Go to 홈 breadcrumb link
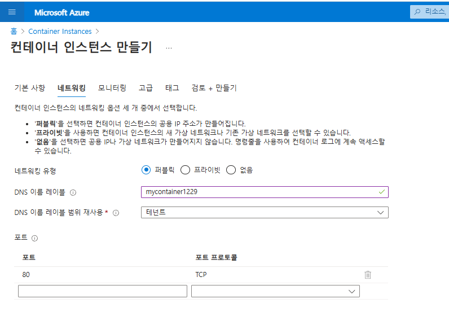The image size is (449, 334). coord(14,31)
